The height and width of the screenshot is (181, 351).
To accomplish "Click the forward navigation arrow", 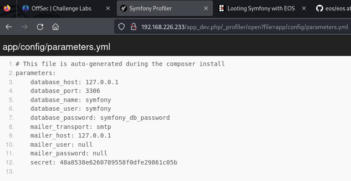I will pyautogui.click(x=24, y=27).
